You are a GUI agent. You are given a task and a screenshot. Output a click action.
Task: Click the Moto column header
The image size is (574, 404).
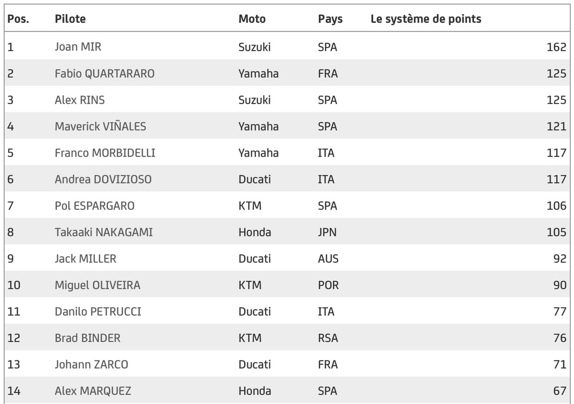[252, 19]
